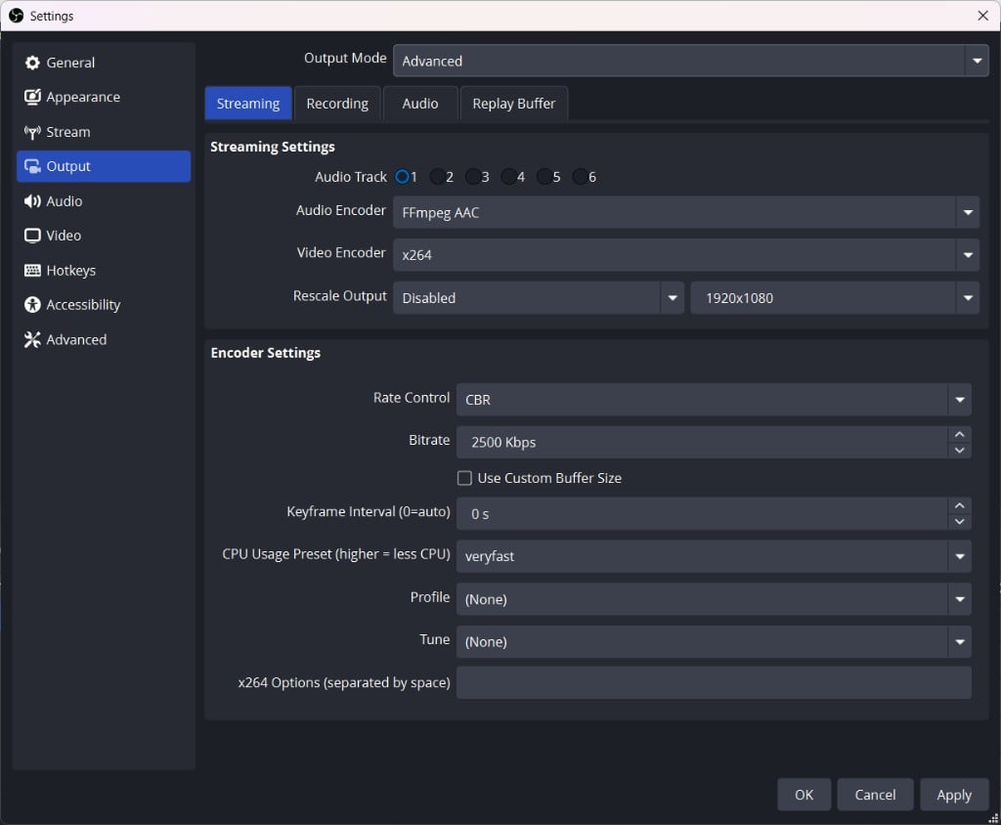Open the Output Mode dropdown
The height and width of the screenshot is (825, 1001).
pyautogui.click(x=691, y=61)
